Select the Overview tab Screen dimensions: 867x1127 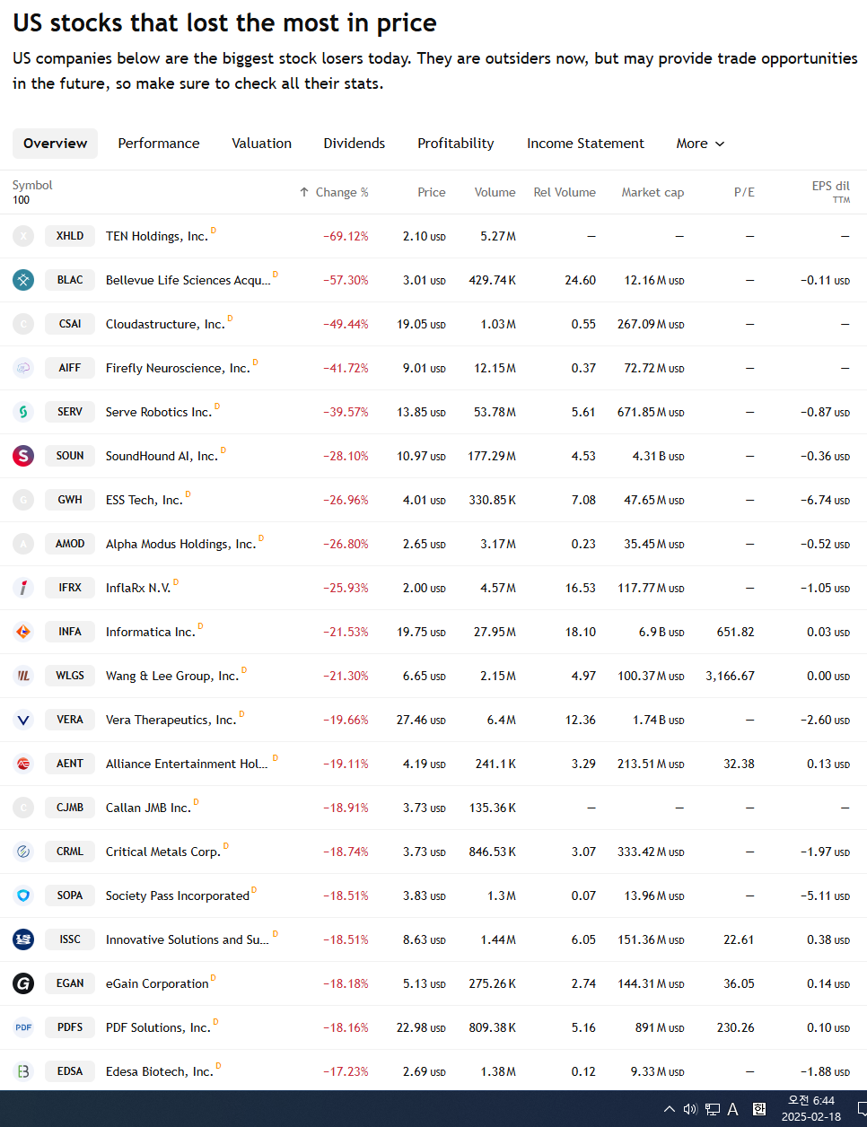55,144
